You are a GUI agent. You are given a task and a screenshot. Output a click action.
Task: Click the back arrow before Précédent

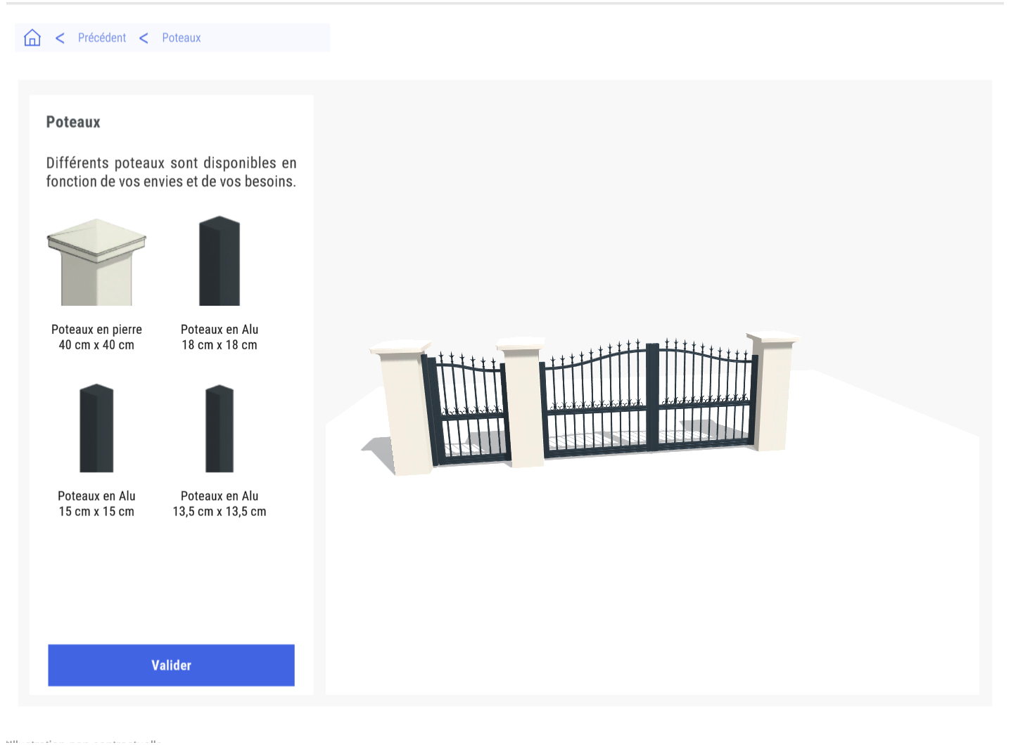pos(61,38)
